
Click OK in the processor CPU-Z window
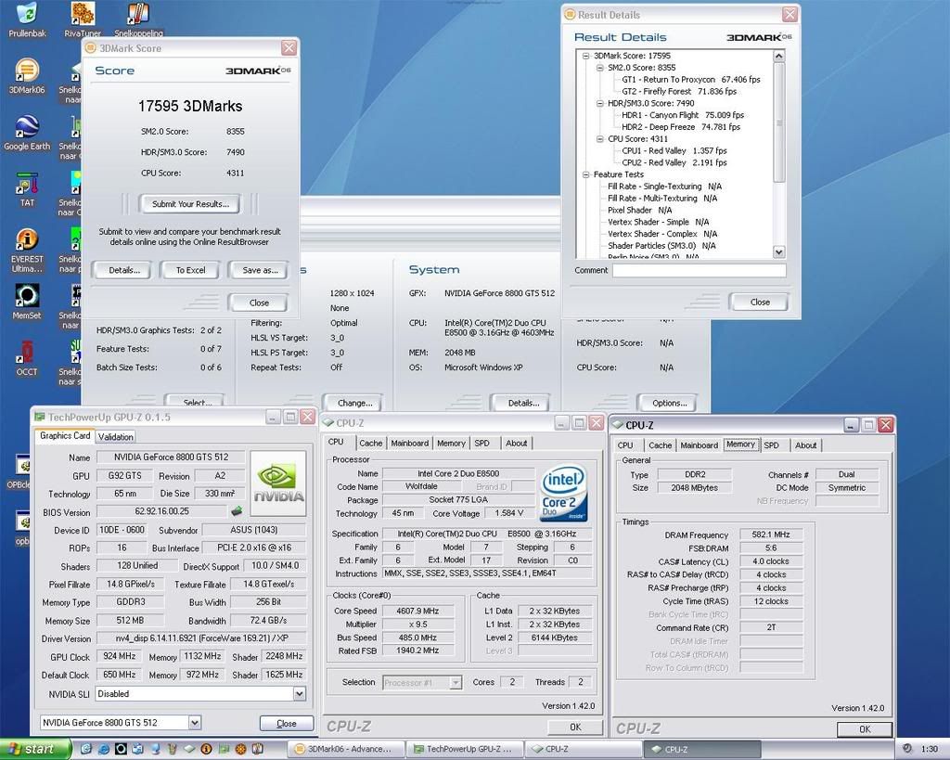coord(575,728)
